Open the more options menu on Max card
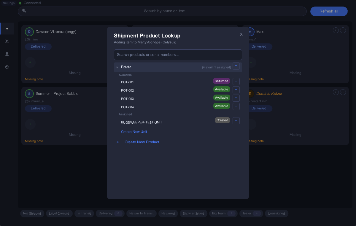Screen dimensions: 356x226 pos(343,30)
